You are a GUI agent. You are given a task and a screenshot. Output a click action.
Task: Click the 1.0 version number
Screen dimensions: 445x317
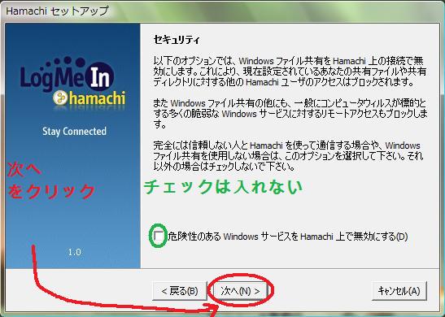74,252
